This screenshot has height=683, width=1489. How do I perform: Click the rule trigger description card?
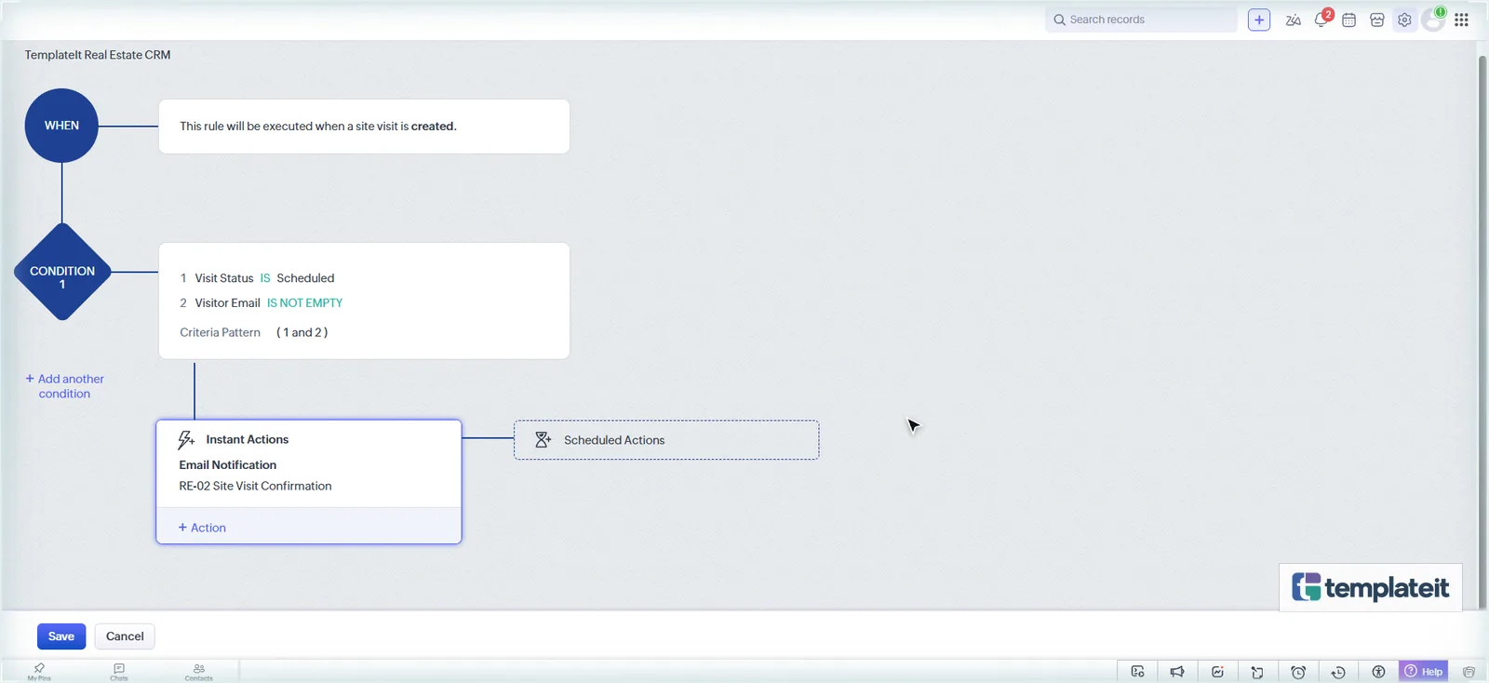[x=364, y=127]
